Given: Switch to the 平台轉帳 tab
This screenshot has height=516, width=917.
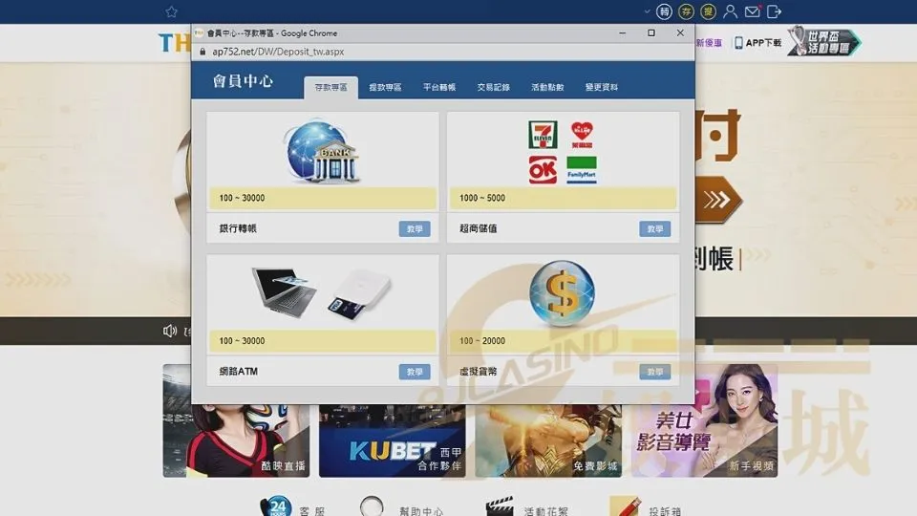Looking at the screenshot, I should pos(439,87).
